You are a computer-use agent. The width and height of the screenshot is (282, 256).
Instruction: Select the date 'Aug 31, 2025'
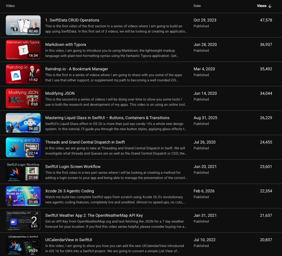click(205, 118)
